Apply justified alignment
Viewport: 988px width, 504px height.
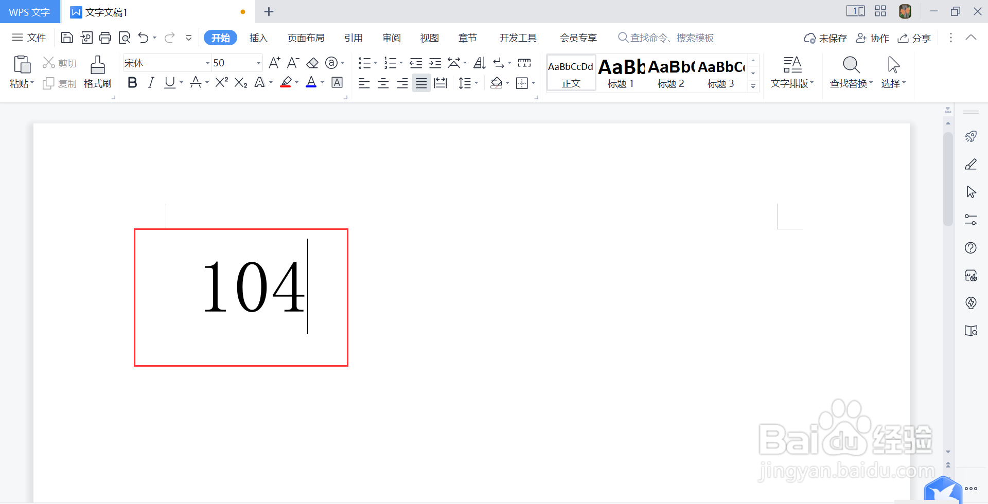421,83
